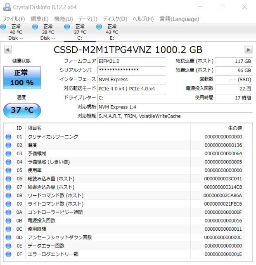Click the status orb of the 38 °C disk
The image size is (256, 265).
[35, 27]
